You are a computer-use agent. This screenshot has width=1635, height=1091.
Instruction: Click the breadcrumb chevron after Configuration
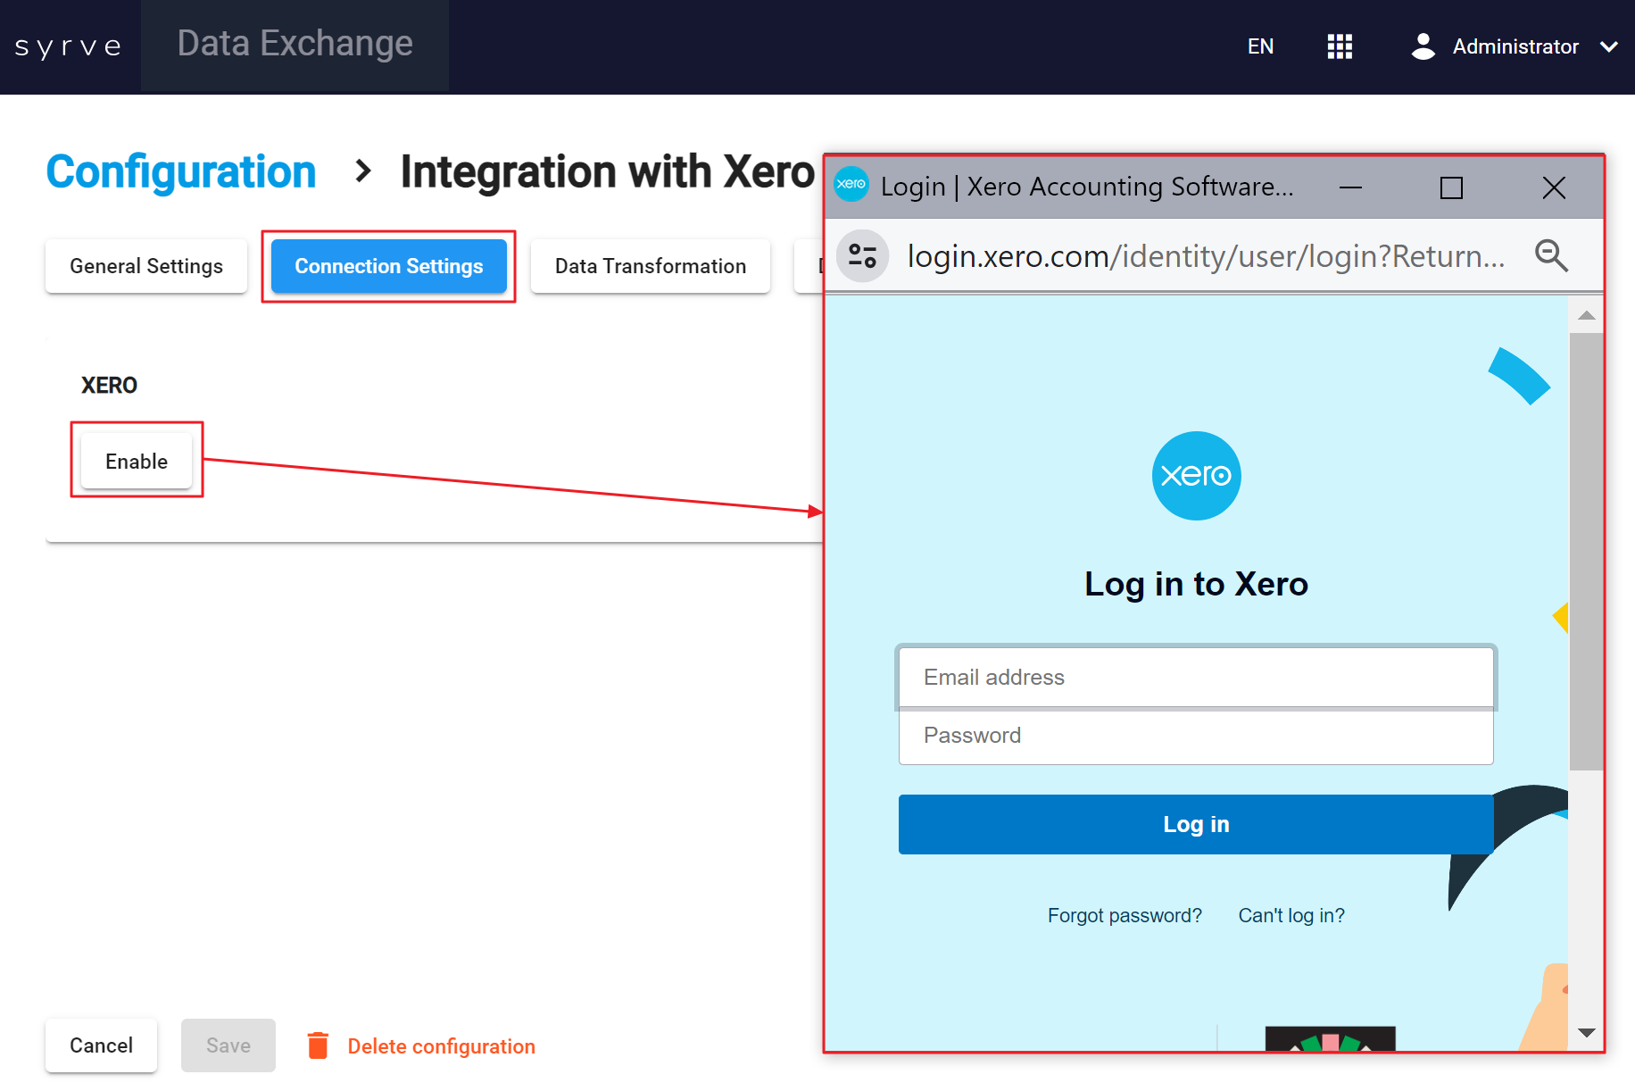(x=362, y=171)
